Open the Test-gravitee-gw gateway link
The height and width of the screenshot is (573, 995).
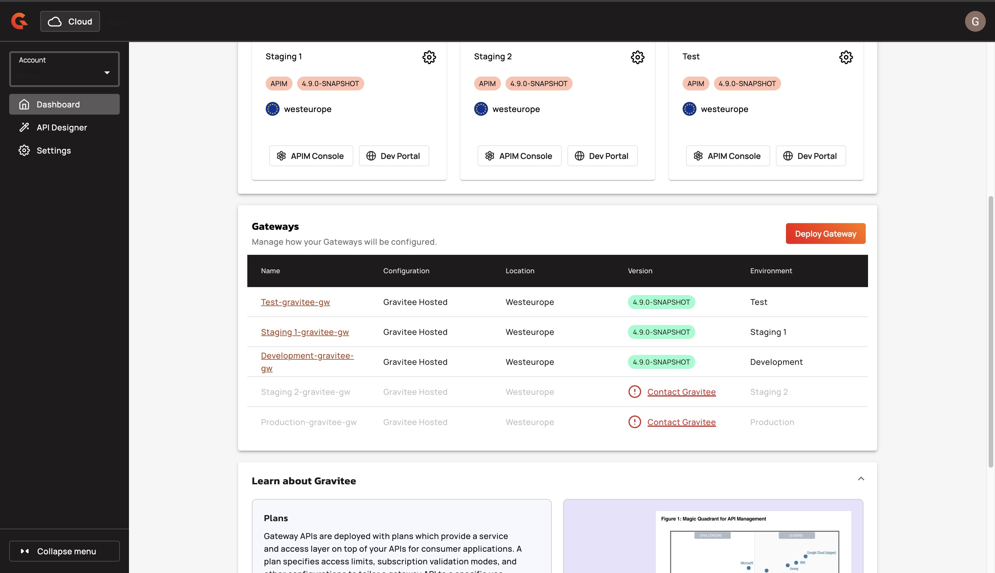(295, 302)
